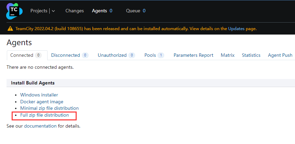Click the Queue count 0
Viewport: 295px width, 144px height.
[x=144, y=11]
